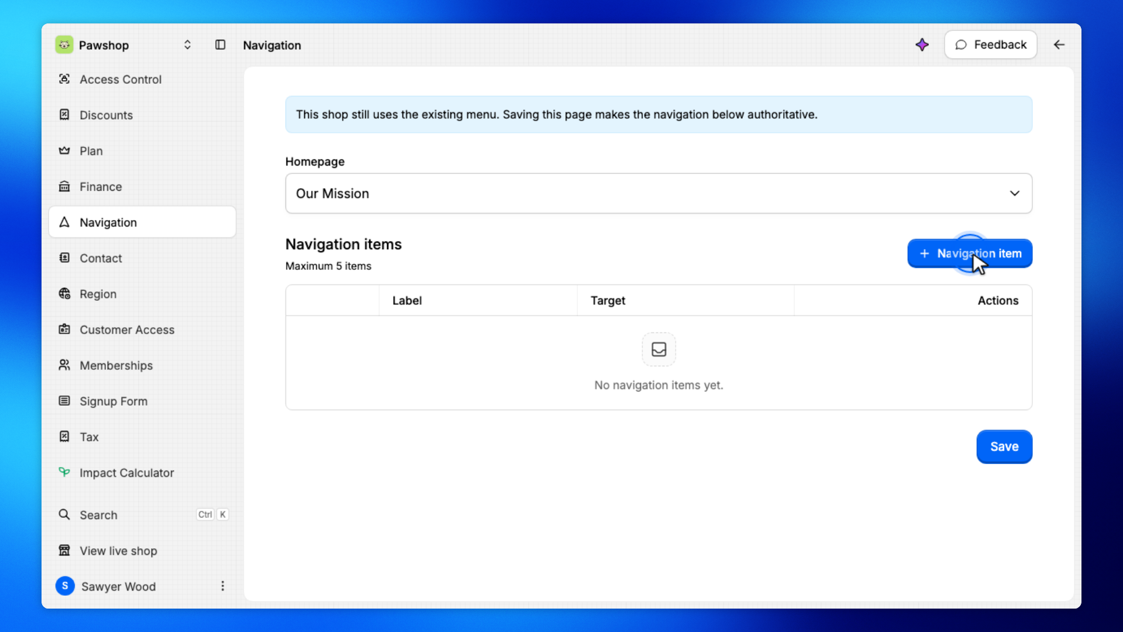1123x632 pixels.
Task: Click the Ctrl K shortcut badge
Action: click(x=212, y=514)
